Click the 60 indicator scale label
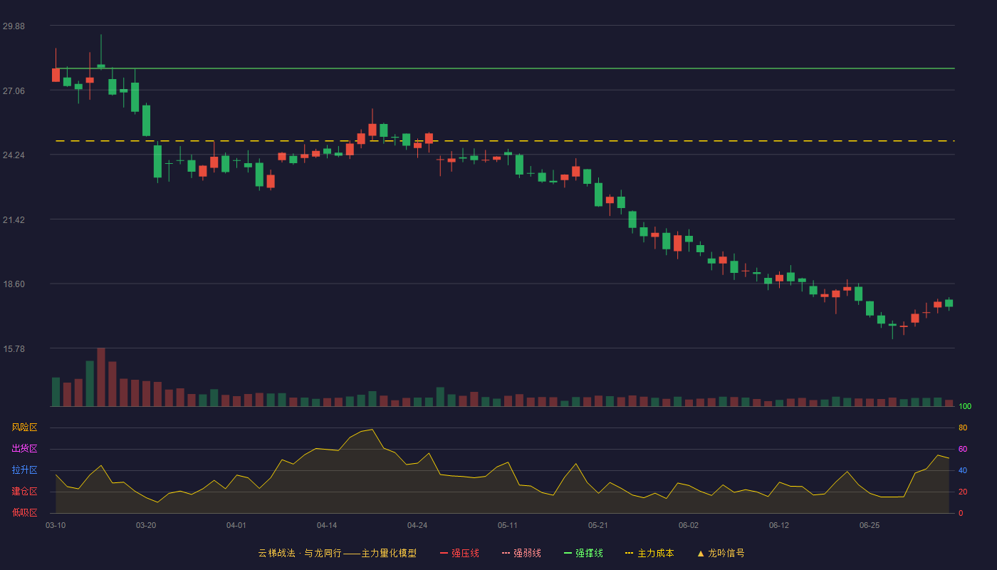The image size is (997, 570). [x=963, y=449]
